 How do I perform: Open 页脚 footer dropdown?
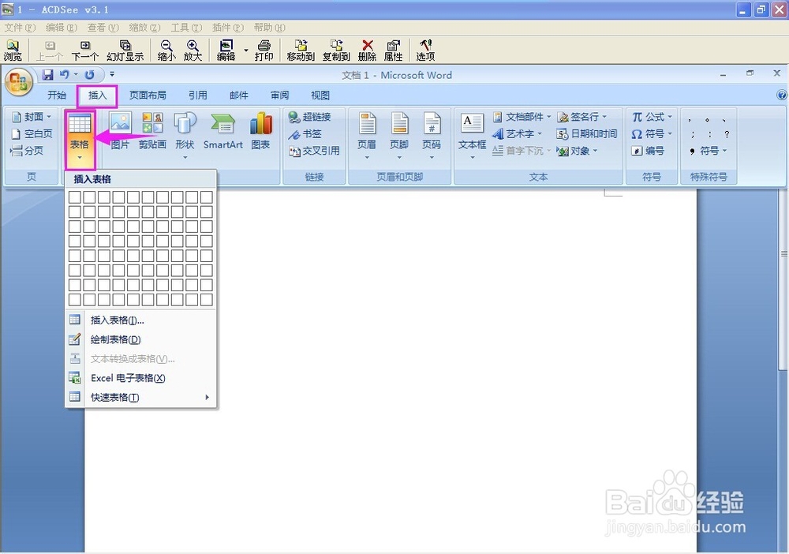pyautogui.click(x=399, y=137)
